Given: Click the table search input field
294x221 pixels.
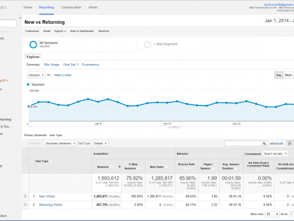Looking at the screenshot, I should pyautogui.click(x=243, y=143).
